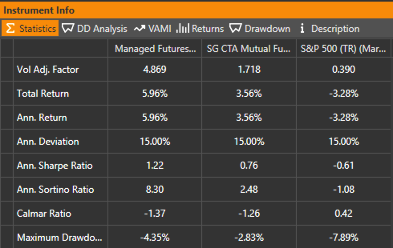This screenshot has width=393, height=248.
Task: Click the DD Analysis tab icon
Action: (x=68, y=29)
